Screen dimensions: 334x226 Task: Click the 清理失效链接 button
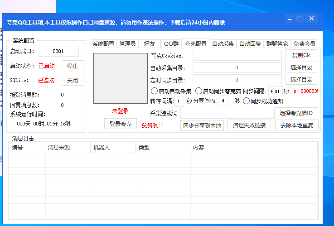coord(249,125)
